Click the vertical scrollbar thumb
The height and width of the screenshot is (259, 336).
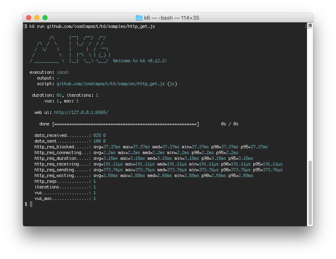(x=310, y=192)
